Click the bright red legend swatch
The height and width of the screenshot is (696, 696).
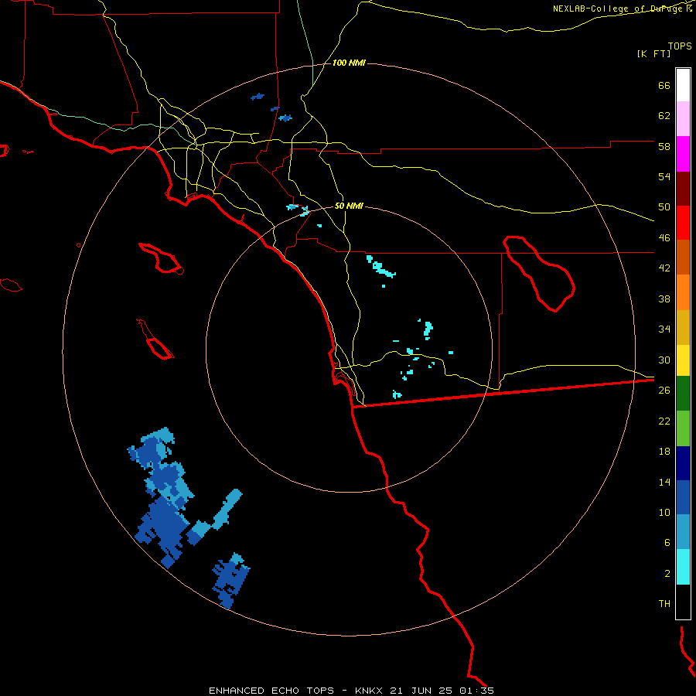tap(683, 223)
